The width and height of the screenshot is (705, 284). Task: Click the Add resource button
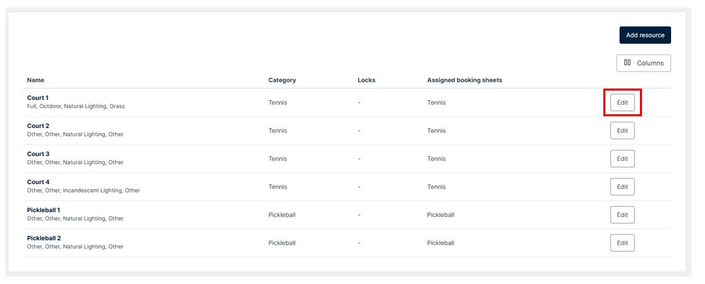[x=645, y=35]
